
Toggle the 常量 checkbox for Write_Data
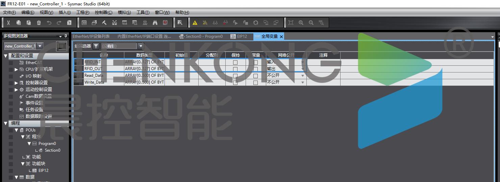pyautogui.click(x=256, y=83)
